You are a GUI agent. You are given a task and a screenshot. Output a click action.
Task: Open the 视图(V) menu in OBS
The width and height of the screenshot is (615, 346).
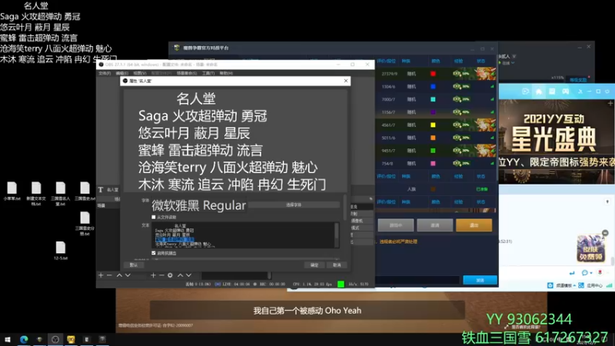pyautogui.click(x=140, y=73)
